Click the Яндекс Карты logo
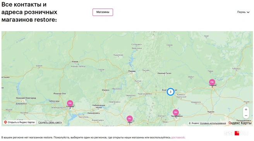Image resolution: width=254 pixels, height=141 pixels. 240,123
